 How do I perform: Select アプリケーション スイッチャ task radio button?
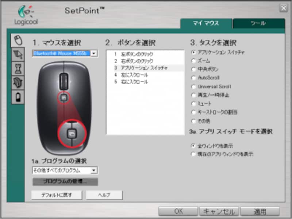[193, 52]
